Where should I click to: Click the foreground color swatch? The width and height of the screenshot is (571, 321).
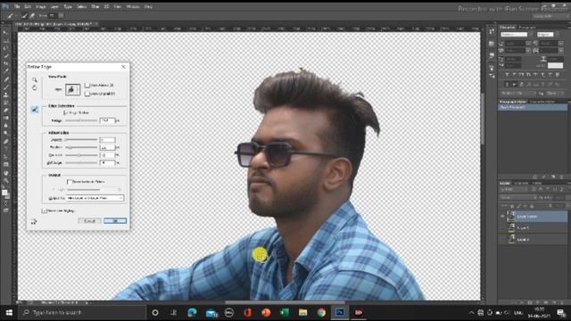point(4,193)
